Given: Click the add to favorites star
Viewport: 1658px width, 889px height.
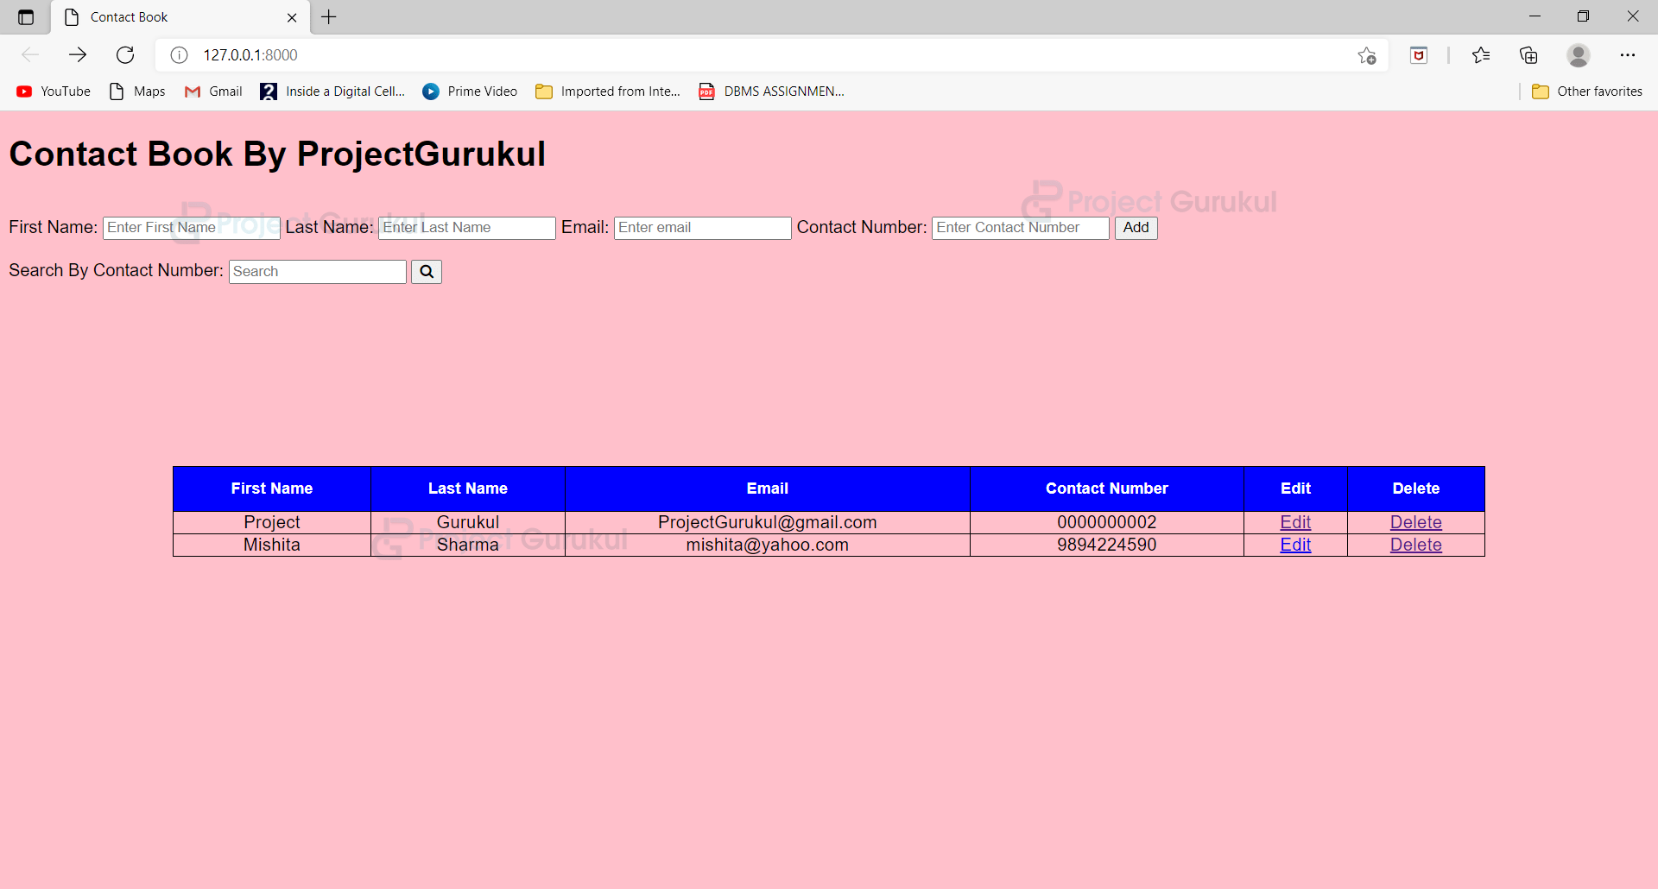Looking at the screenshot, I should pyautogui.click(x=1367, y=54).
